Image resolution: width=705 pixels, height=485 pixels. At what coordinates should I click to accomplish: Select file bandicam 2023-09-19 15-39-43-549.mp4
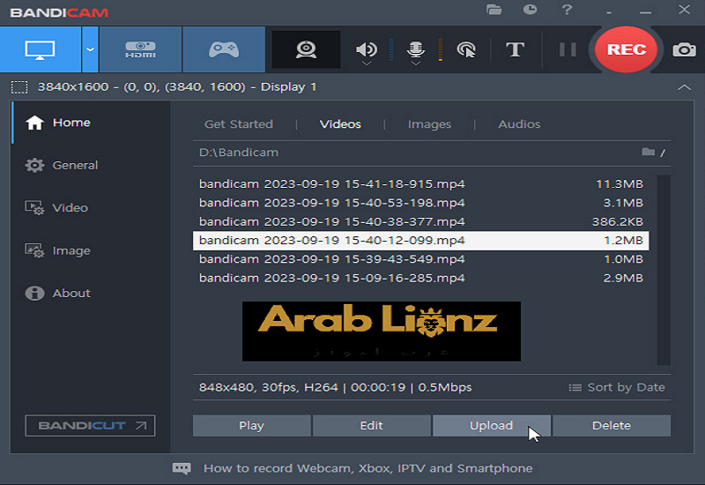pos(421,259)
